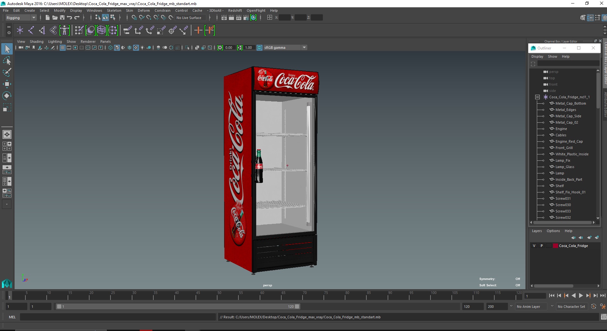607x331 pixels.
Task: Click the Create Joints shelf icon
Action: coord(31,30)
